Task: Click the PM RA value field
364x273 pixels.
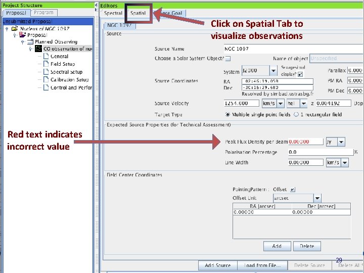Action: point(355,80)
